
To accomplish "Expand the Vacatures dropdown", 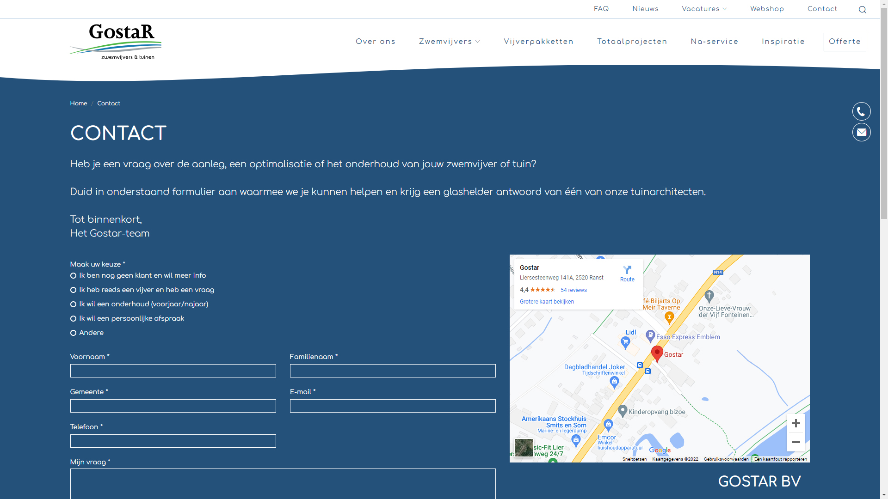I will (704, 9).
